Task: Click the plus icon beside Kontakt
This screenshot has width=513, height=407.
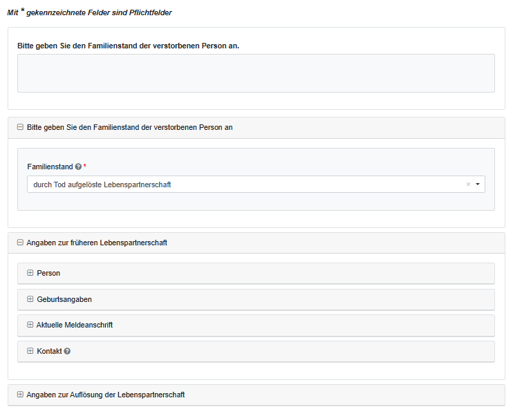Action: coord(30,351)
